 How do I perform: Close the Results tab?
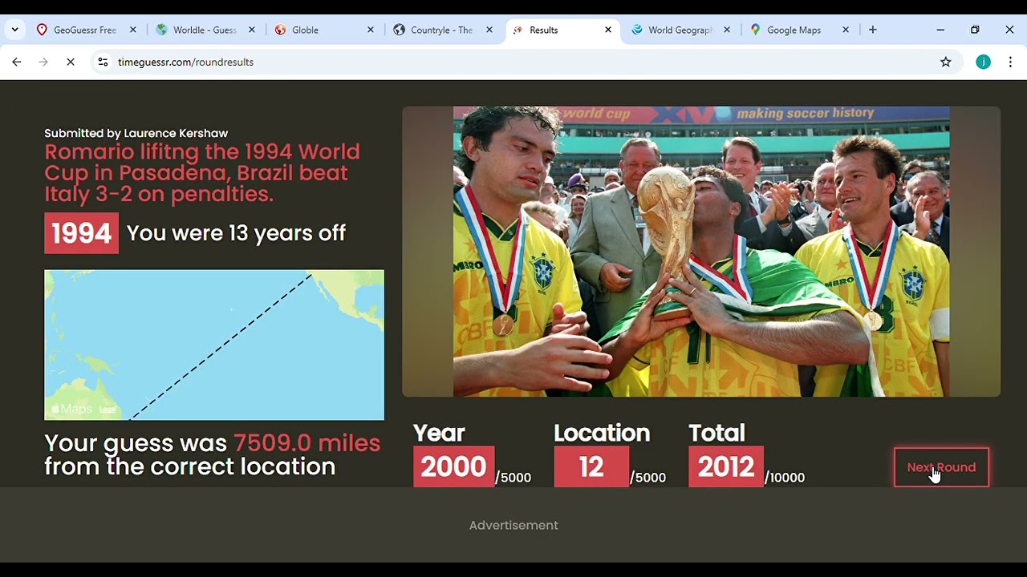coord(607,30)
